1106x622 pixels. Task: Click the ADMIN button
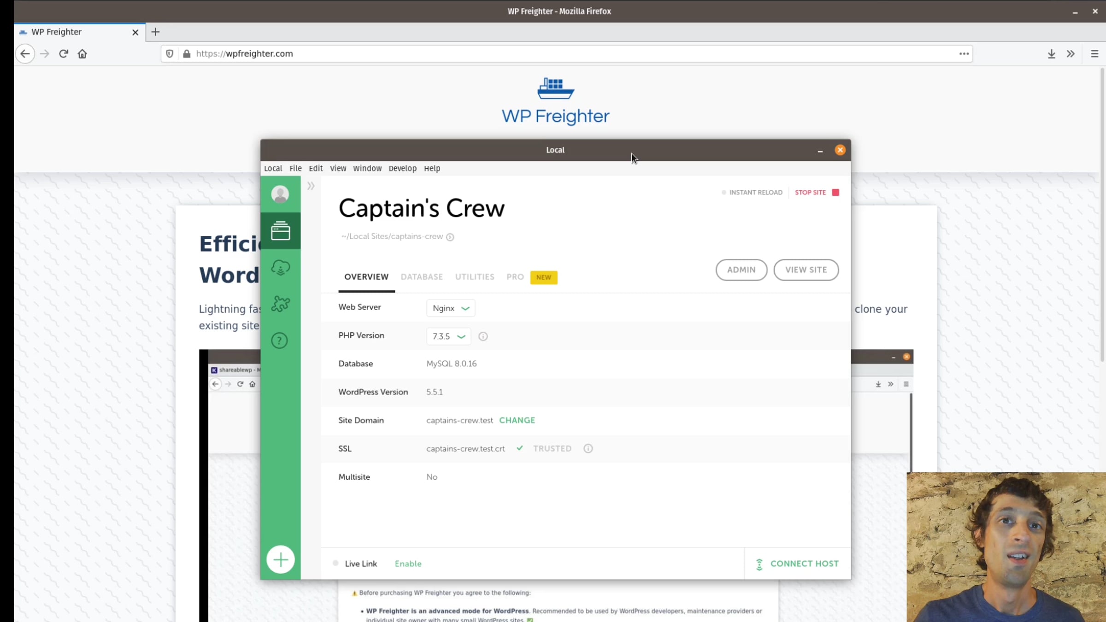pos(741,270)
